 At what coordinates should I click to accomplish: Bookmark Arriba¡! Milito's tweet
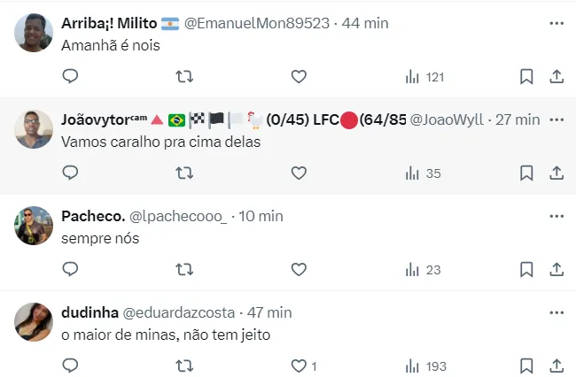pos(526,77)
